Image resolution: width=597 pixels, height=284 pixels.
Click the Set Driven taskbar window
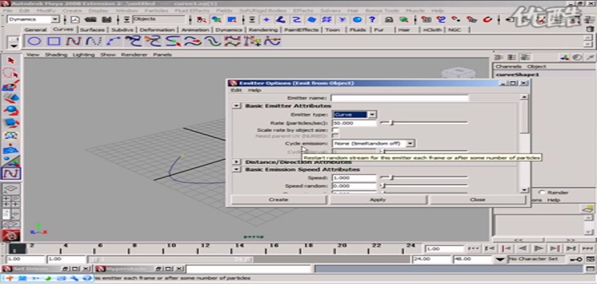(x=31, y=269)
